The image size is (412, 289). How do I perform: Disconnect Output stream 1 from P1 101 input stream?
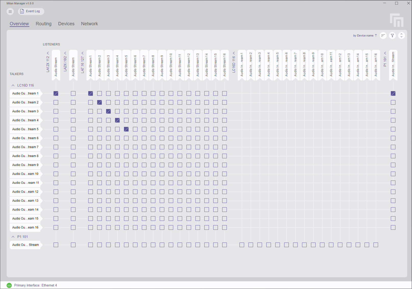point(393,93)
